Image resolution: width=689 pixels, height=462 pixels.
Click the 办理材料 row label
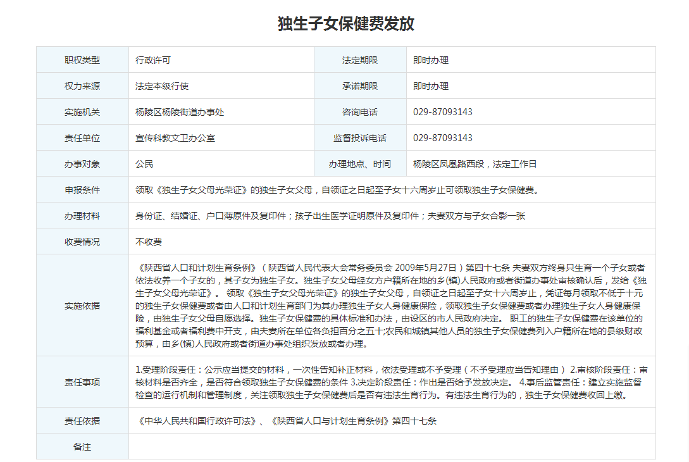pyautogui.click(x=82, y=216)
